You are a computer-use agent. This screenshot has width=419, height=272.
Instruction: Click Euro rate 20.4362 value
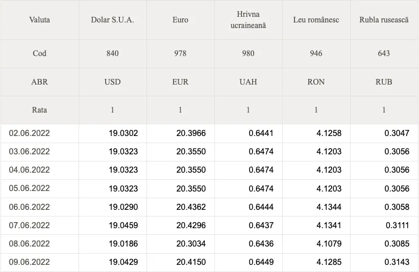tap(191, 207)
